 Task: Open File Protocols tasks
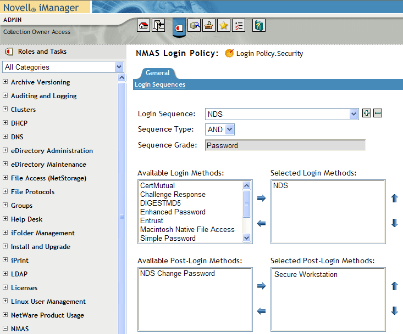(32, 192)
